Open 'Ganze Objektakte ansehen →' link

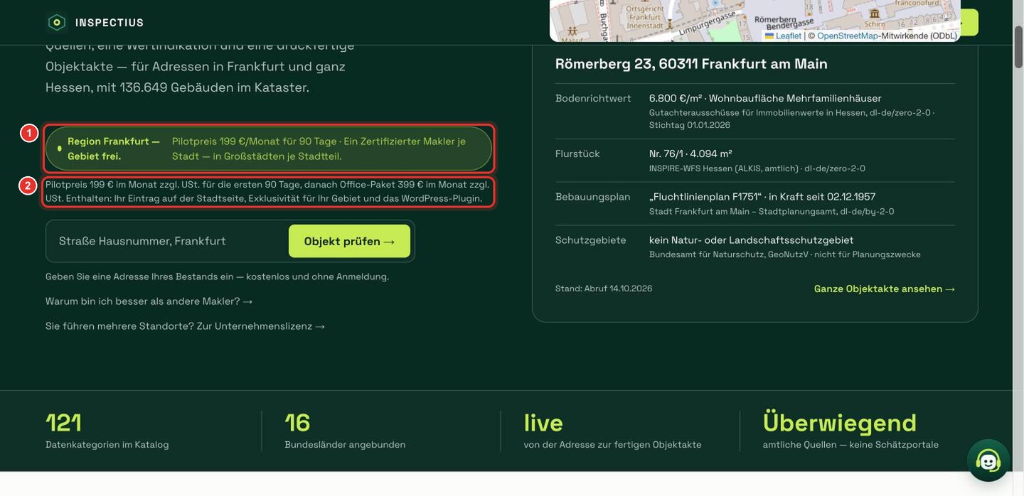tap(885, 289)
